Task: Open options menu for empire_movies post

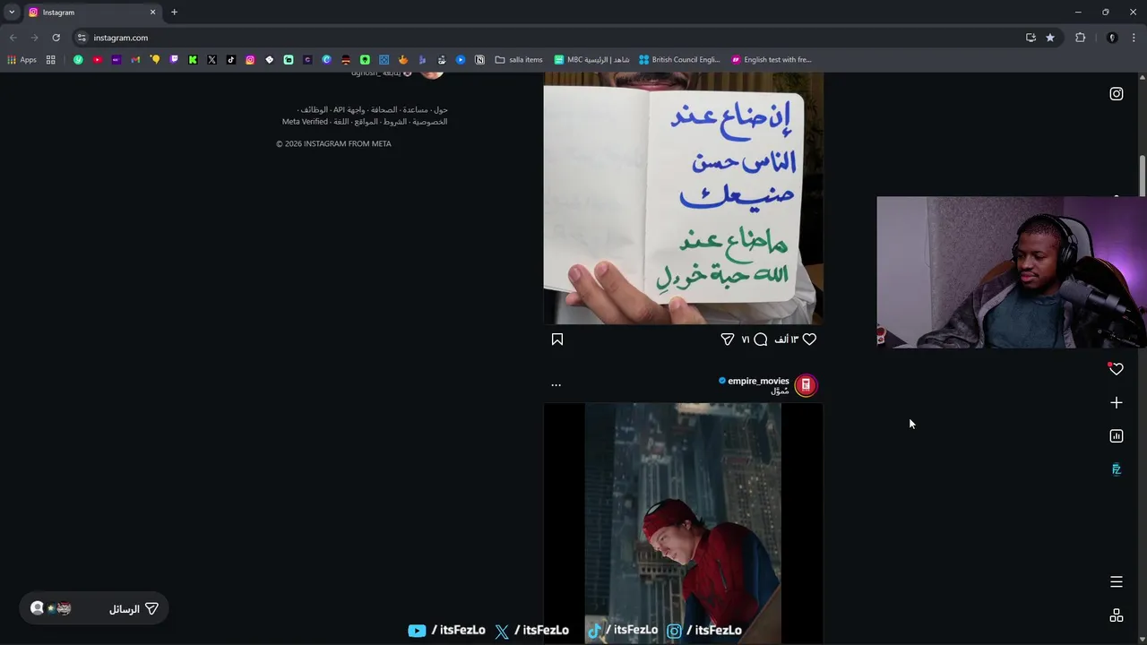Action: click(x=556, y=385)
